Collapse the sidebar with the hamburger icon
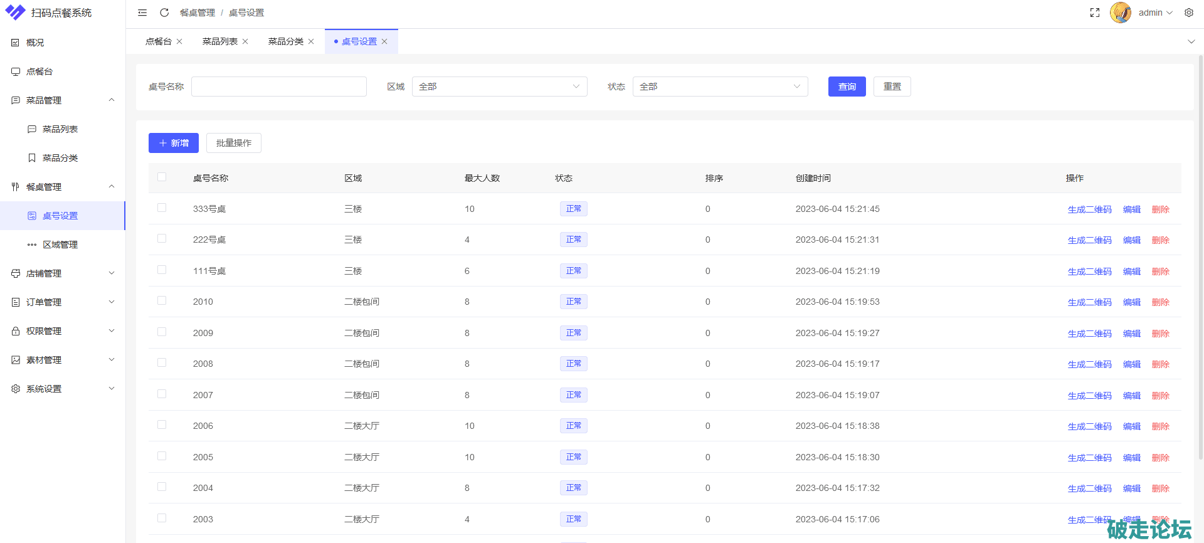This screenshot has height=543, width=1204. point(142,13)
